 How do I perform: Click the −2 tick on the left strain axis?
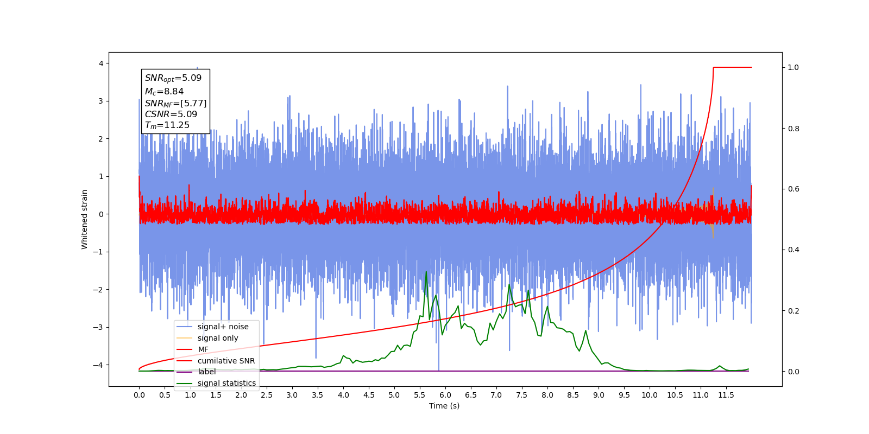98,289
